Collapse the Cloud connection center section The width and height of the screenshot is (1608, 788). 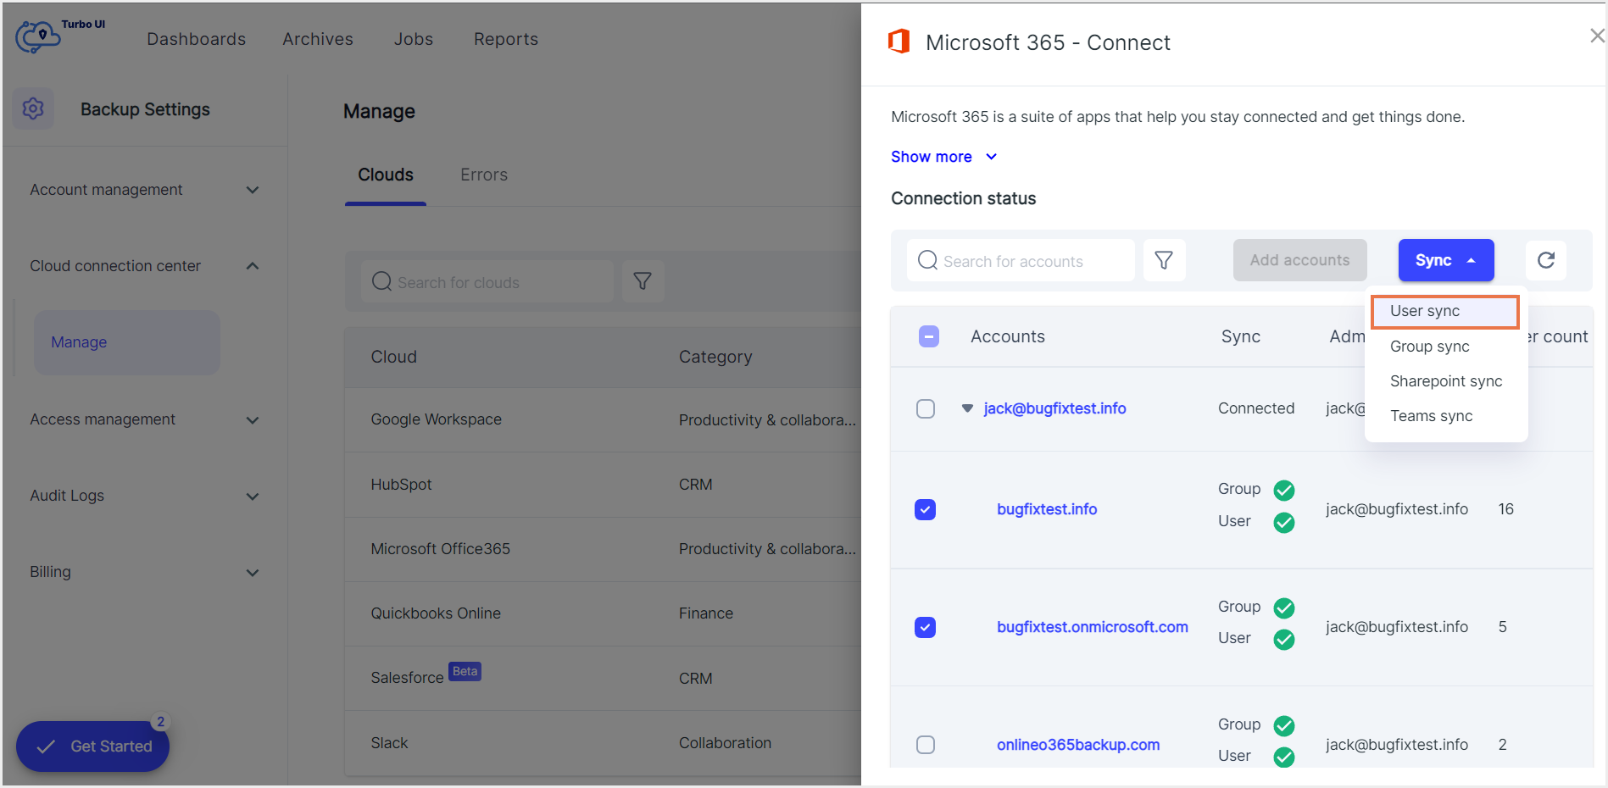[x=252, y=265]
